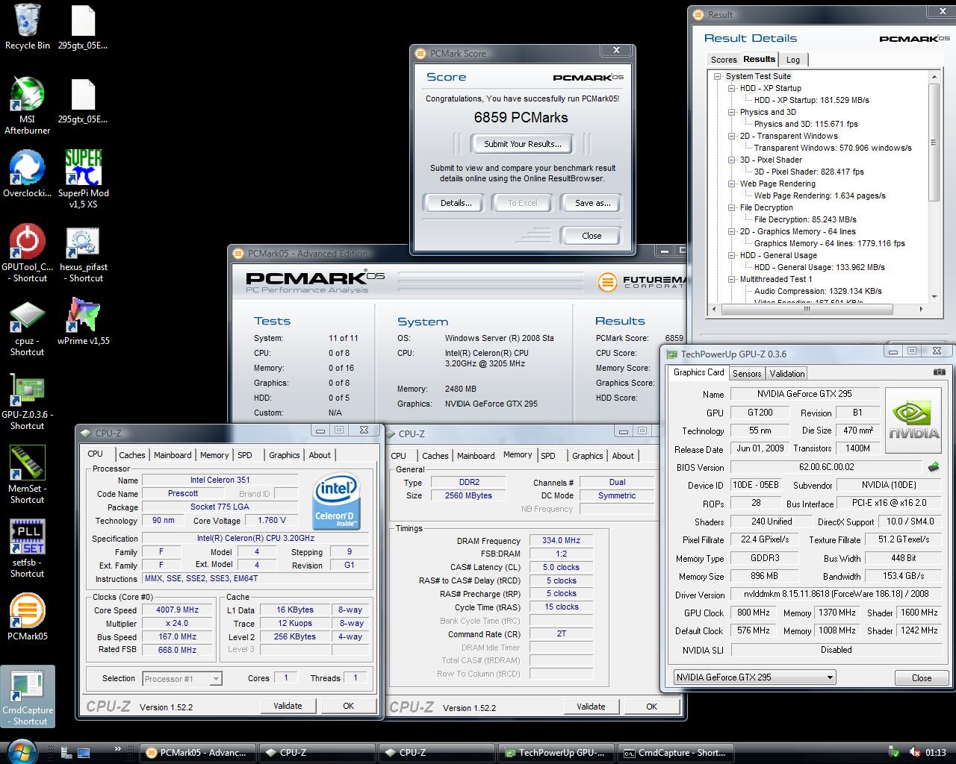Open first 295gtx_05E... file icon
This screenshot has width=956, height=764.
pos(84,27)
